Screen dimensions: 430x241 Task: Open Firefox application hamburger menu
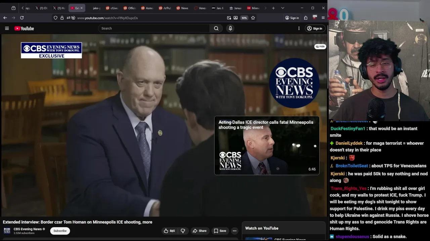[x=323, y=18]
